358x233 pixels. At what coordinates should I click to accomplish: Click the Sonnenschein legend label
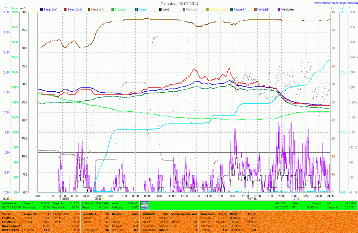point(218,9)
